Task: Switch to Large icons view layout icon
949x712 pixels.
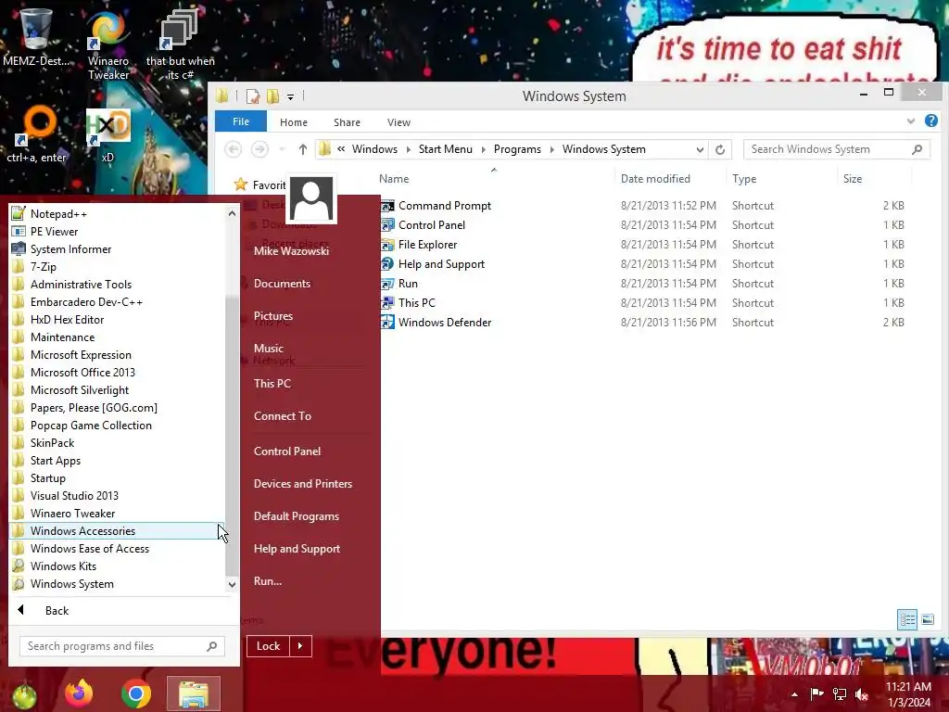Action: pos(927,619)
